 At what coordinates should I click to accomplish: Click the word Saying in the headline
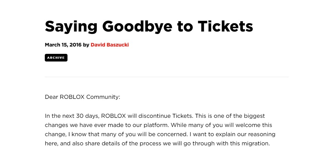[x=71, y=26]
